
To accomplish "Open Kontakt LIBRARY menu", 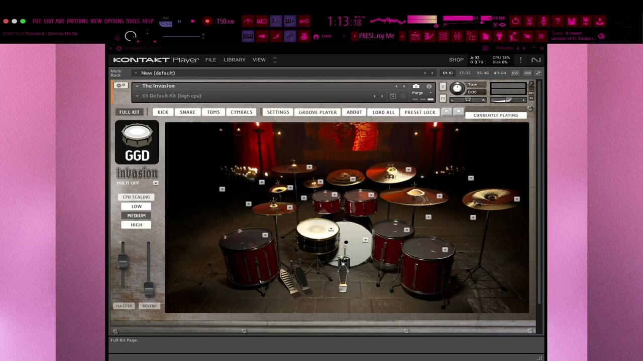I will (235, 60).
